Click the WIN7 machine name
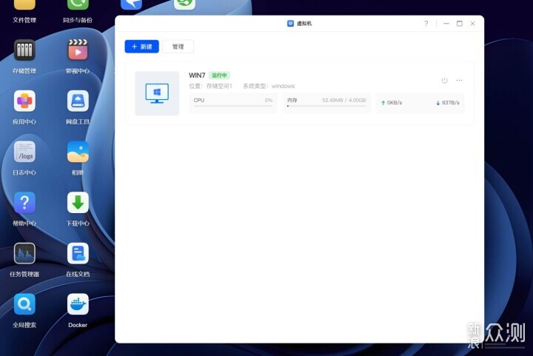Viewport: 533px width, 356px height. [x=197, y=75]
